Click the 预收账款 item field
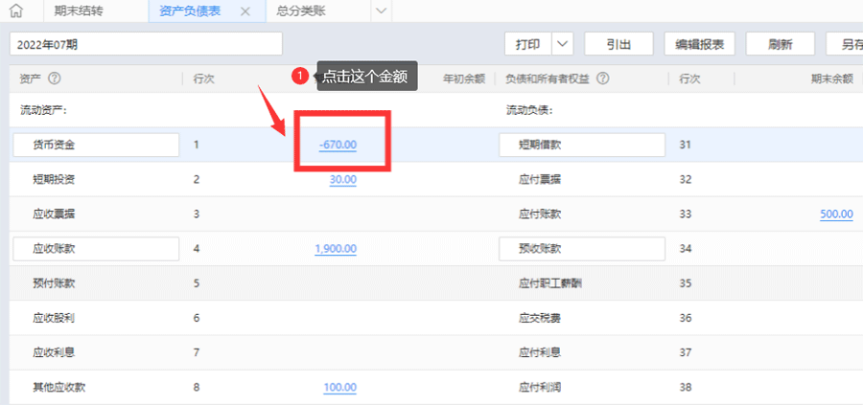 582,249
